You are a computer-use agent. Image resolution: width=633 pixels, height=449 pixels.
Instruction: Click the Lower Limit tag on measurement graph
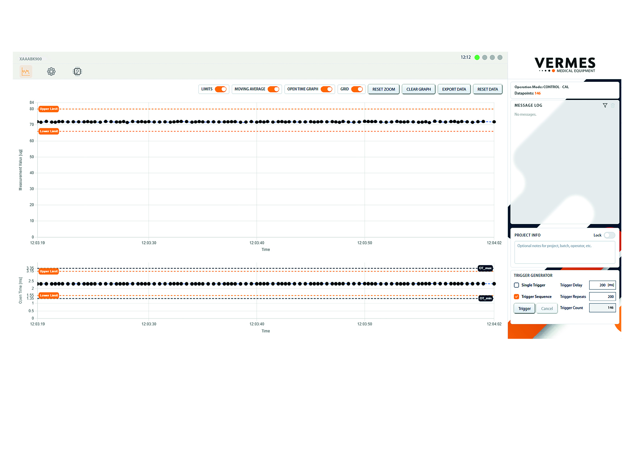point(49,131)
